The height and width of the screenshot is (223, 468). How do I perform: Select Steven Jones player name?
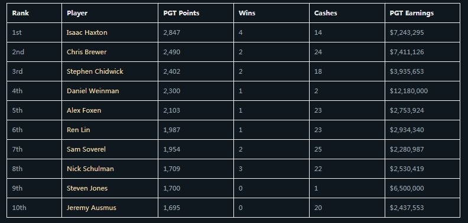tap(87, 188)
